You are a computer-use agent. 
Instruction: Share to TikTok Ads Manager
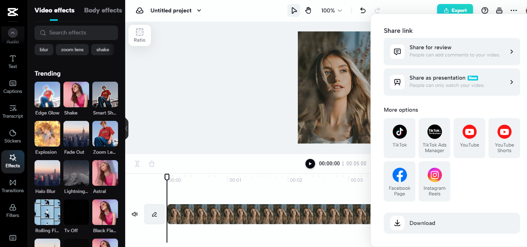point(434,138)
